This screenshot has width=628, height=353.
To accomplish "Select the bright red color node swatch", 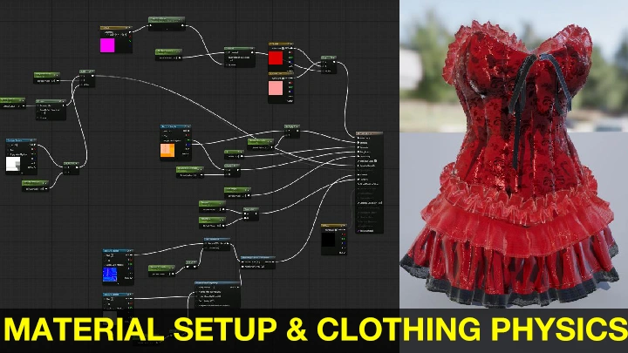I will [276, 58].
